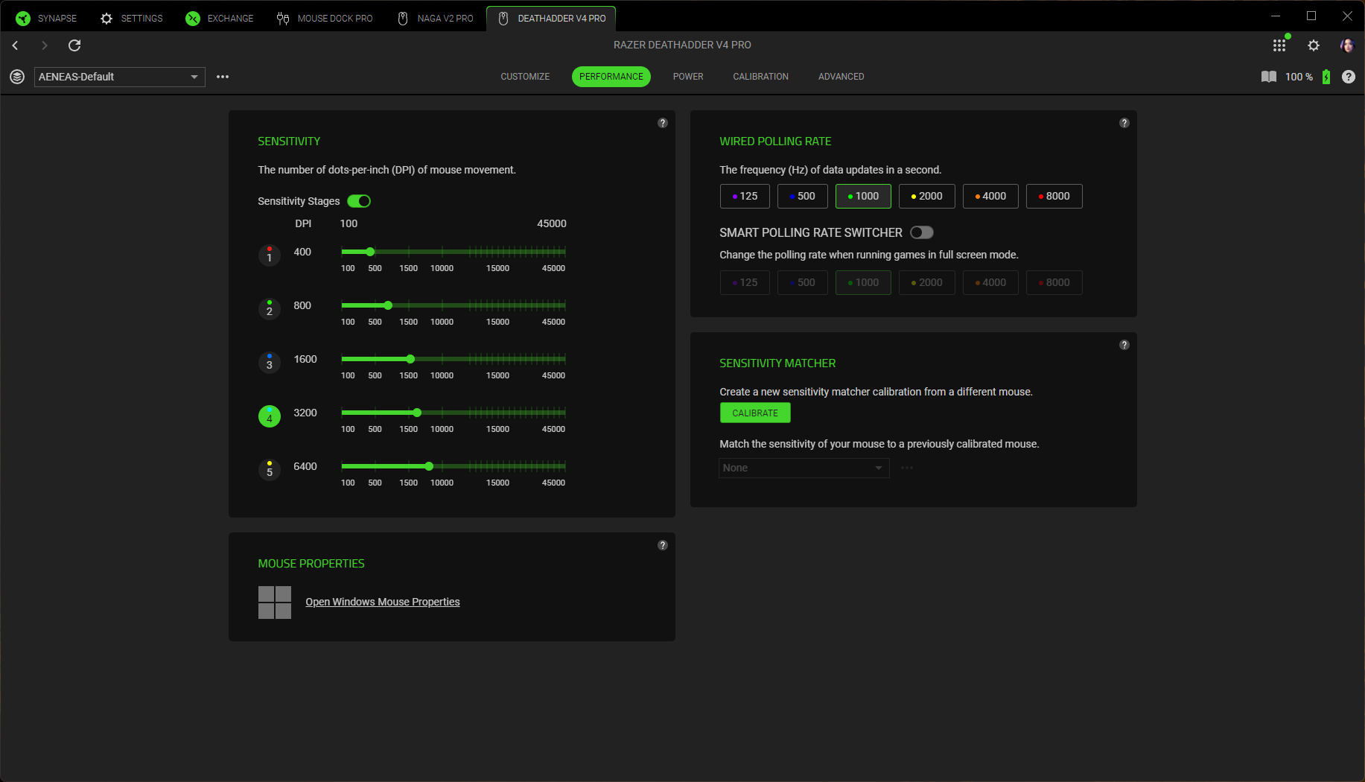Viewport: 1365px width, 782px height.
Task: Expand the calibrated mouse None dropdown
Action: click(x=804, y=468)
